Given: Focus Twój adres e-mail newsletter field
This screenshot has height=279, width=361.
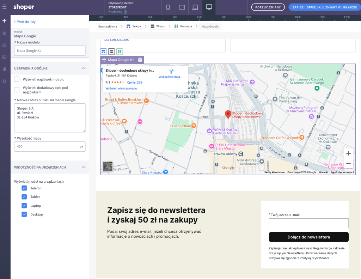Looking at the screenshot, I should click(308, 223).
